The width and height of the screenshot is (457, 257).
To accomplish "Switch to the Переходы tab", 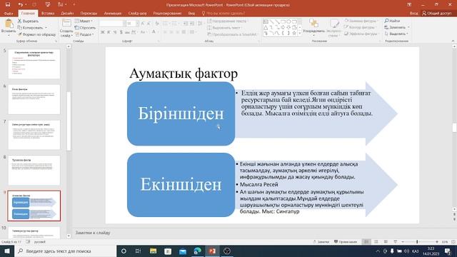I will [x=89, y=13].
